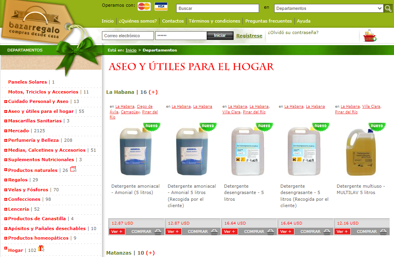Viewport: 394px width, 257px height.
Task: Open Lencería category
Action: (x=18, y=209)
